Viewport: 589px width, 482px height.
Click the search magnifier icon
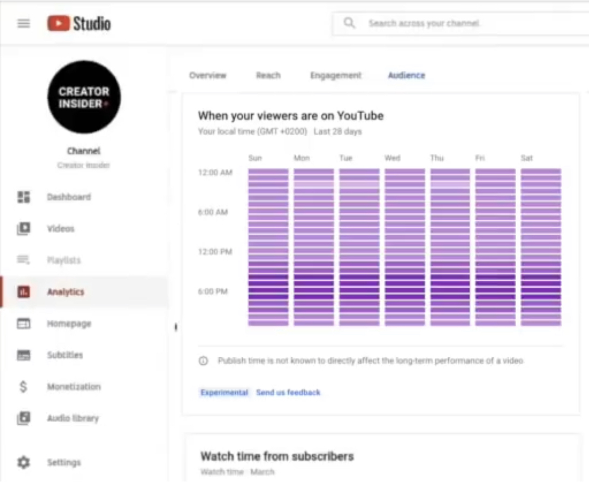click(350, 23)
